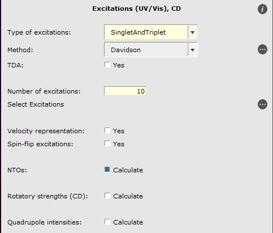
Task: Click the Rotatory strengths (CD) label
Action: click(47, 196)
